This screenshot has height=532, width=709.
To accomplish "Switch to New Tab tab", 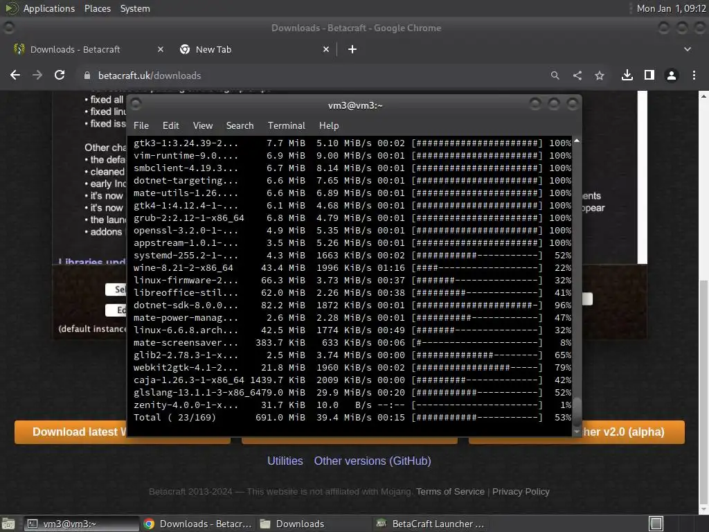I will click(253, 49).
